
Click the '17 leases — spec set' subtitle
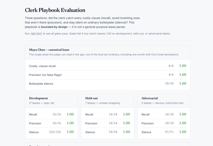click(41, 103)
